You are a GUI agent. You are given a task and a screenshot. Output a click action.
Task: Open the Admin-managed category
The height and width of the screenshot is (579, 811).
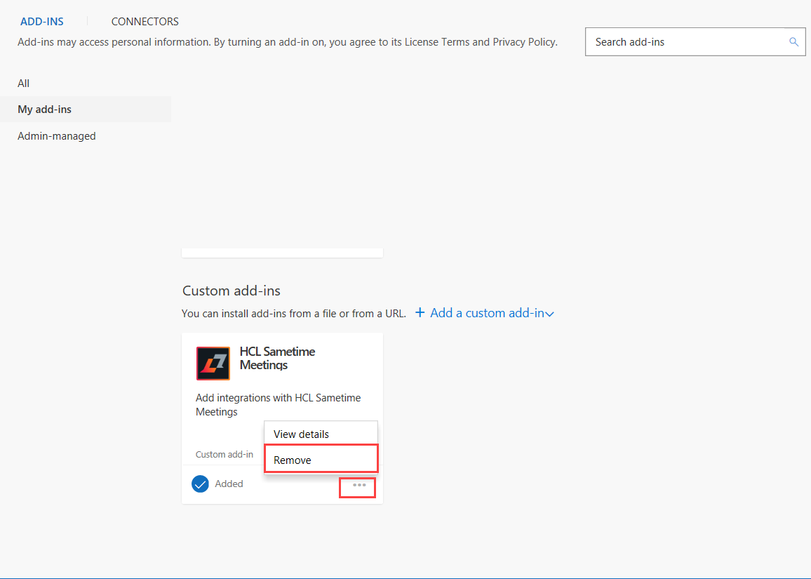point(57,136)
